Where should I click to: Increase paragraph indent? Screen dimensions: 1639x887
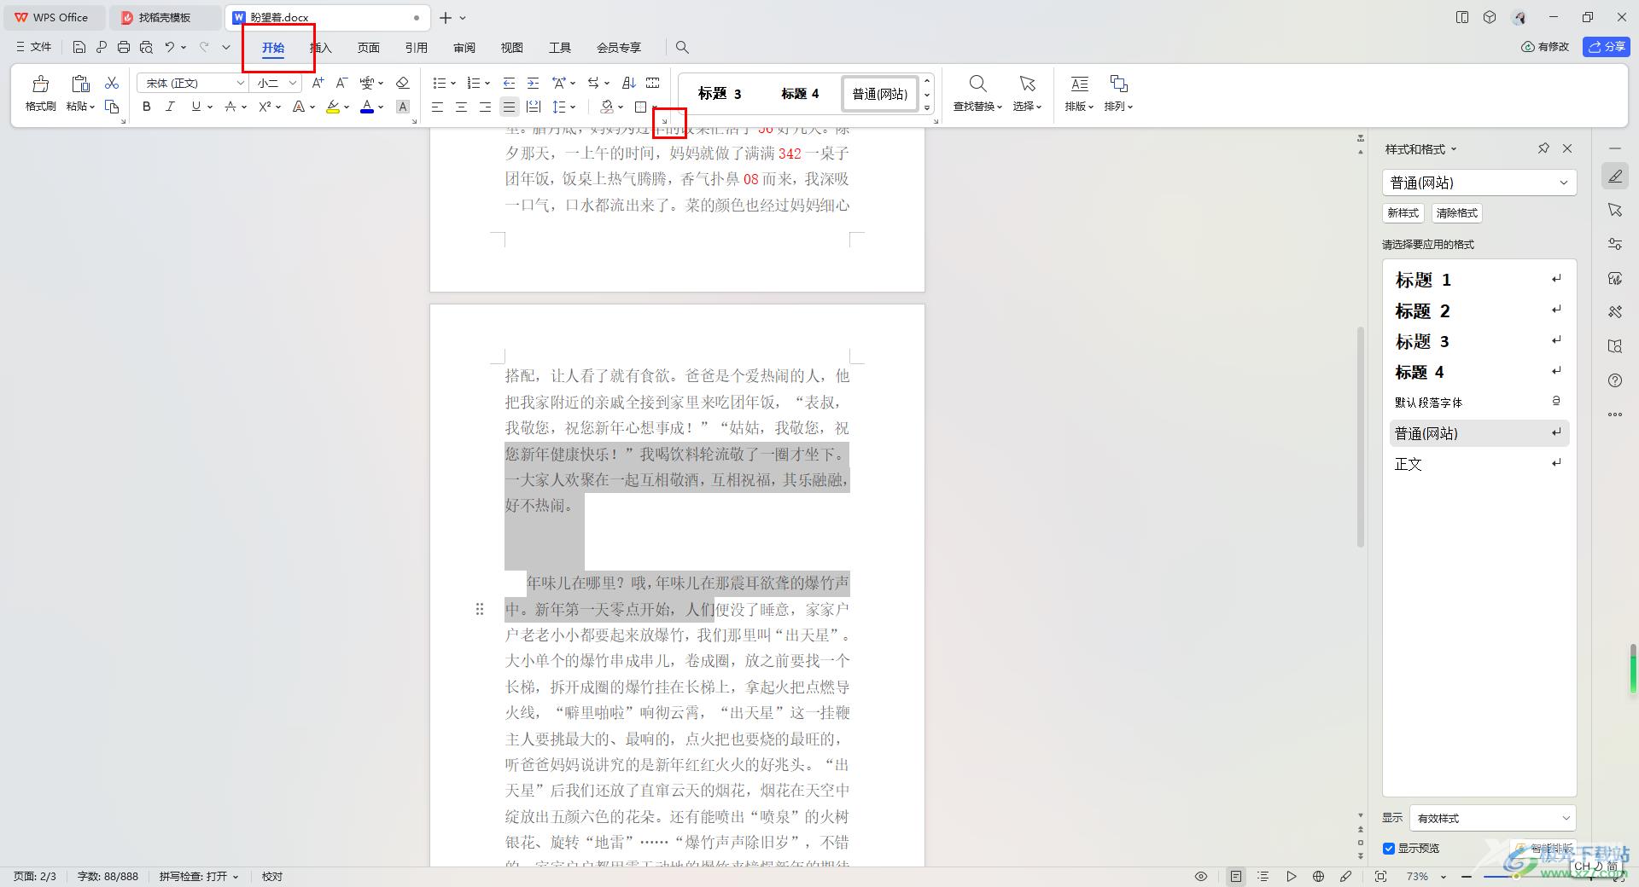coord(533,83)
